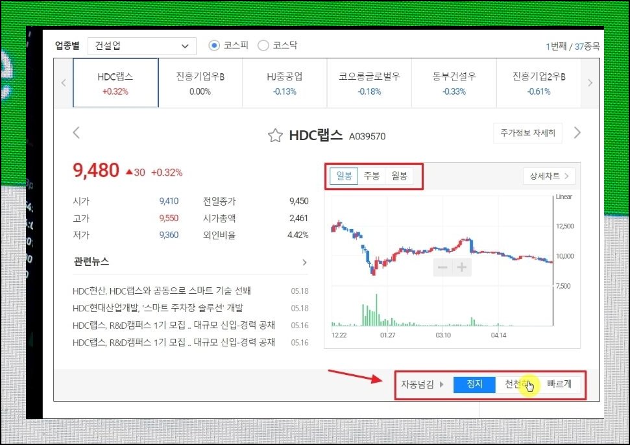This screenshot has width=630, height=445.
Task: Open 주가정보 자세히 button
Action: [x=527, y=133]
